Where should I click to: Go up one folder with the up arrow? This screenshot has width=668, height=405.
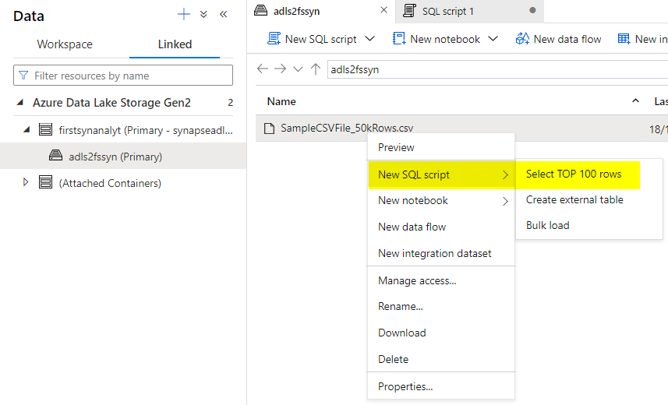pos(316,69)
